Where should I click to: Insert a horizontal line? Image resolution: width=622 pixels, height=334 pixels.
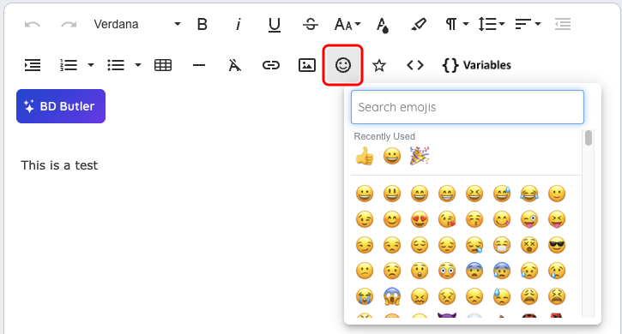click(199, 65)
